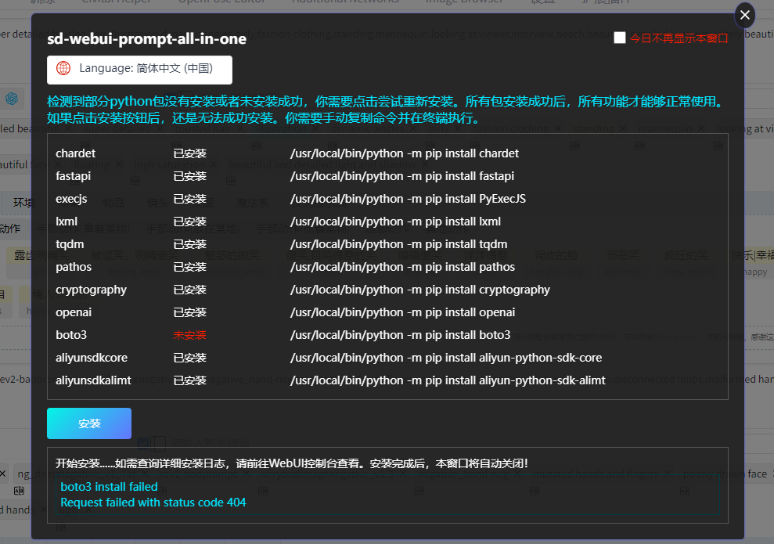The width and height of the screenshot is (774, 544).
Task: Click the red 未安装 status next to boto3
Action: pos(189,334)
